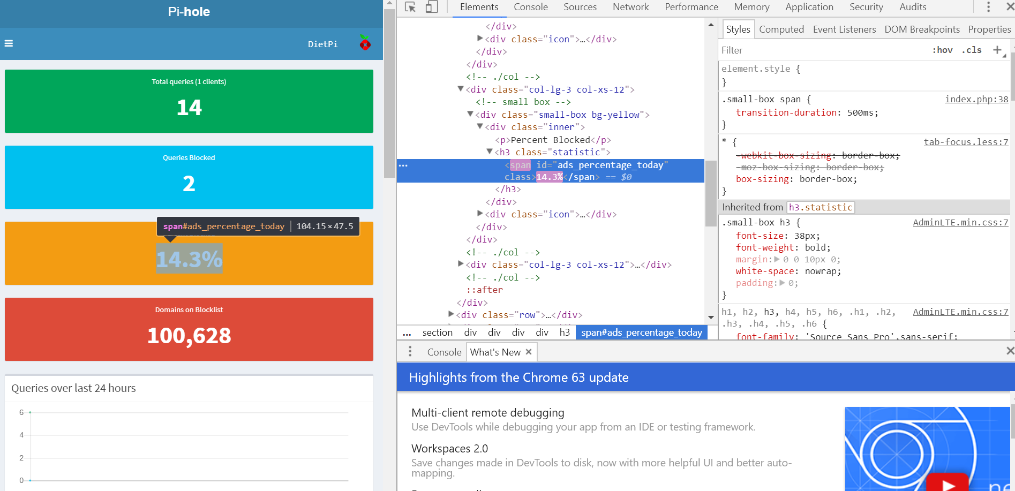
Task: Toggle the device toolbar icon
Action: [432, 7]
